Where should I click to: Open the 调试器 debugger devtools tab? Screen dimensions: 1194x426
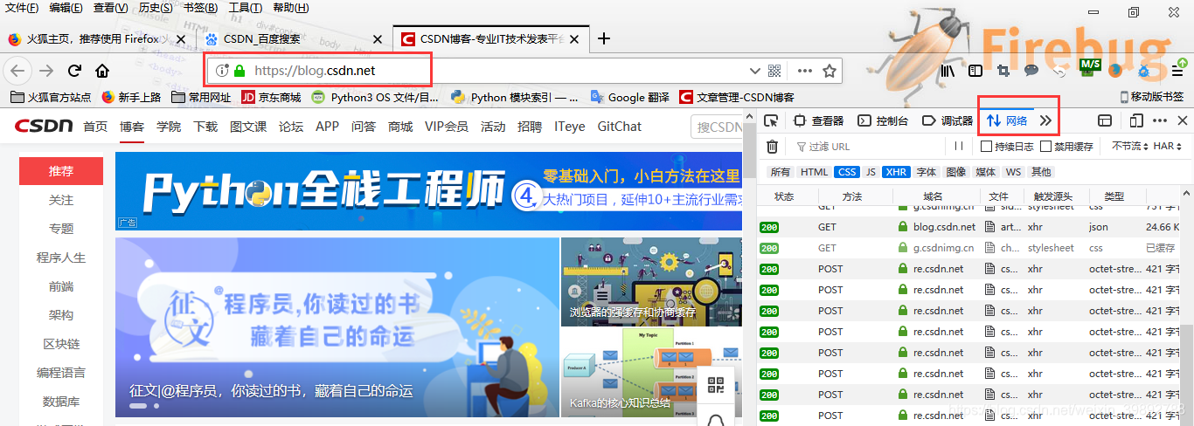(x=948, y=120)
